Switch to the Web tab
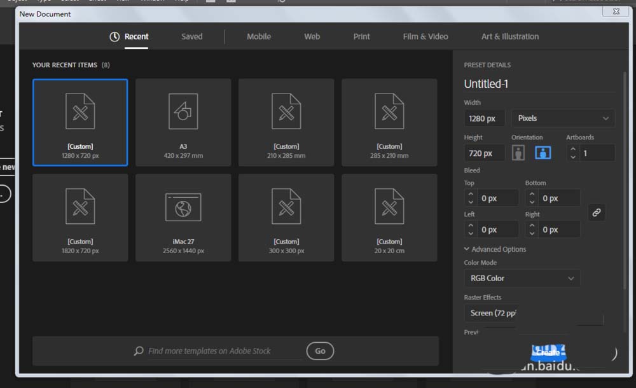This screenshot has height=388, width=636. coord(312,36)
